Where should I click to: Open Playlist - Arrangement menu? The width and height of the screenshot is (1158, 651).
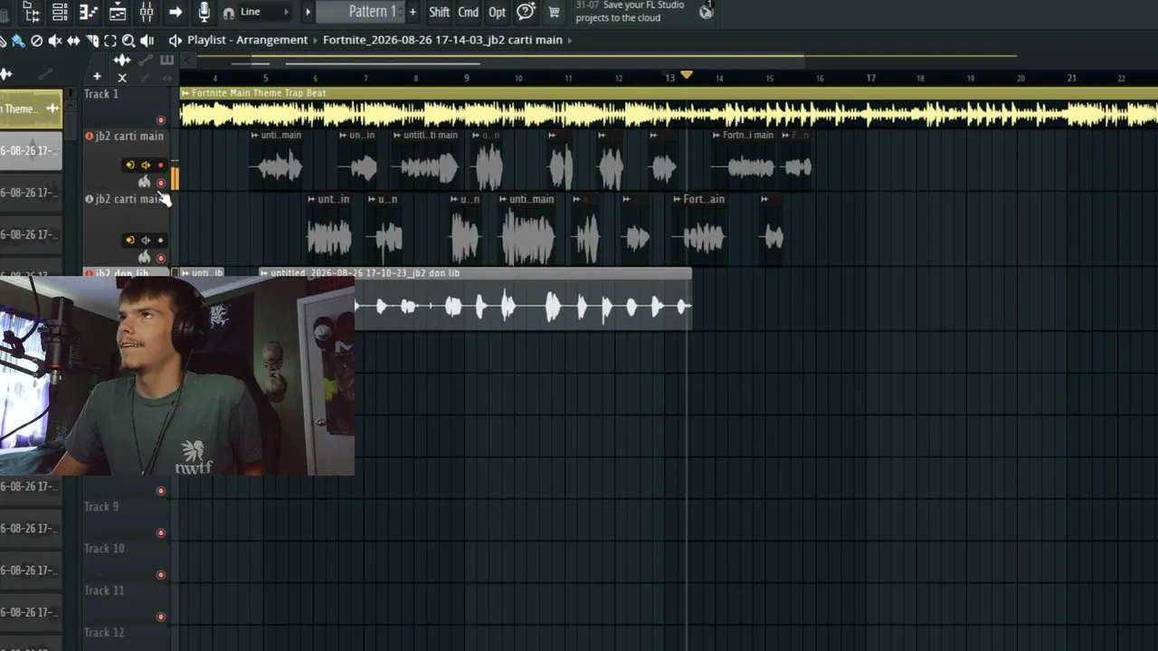coord(247,40)
